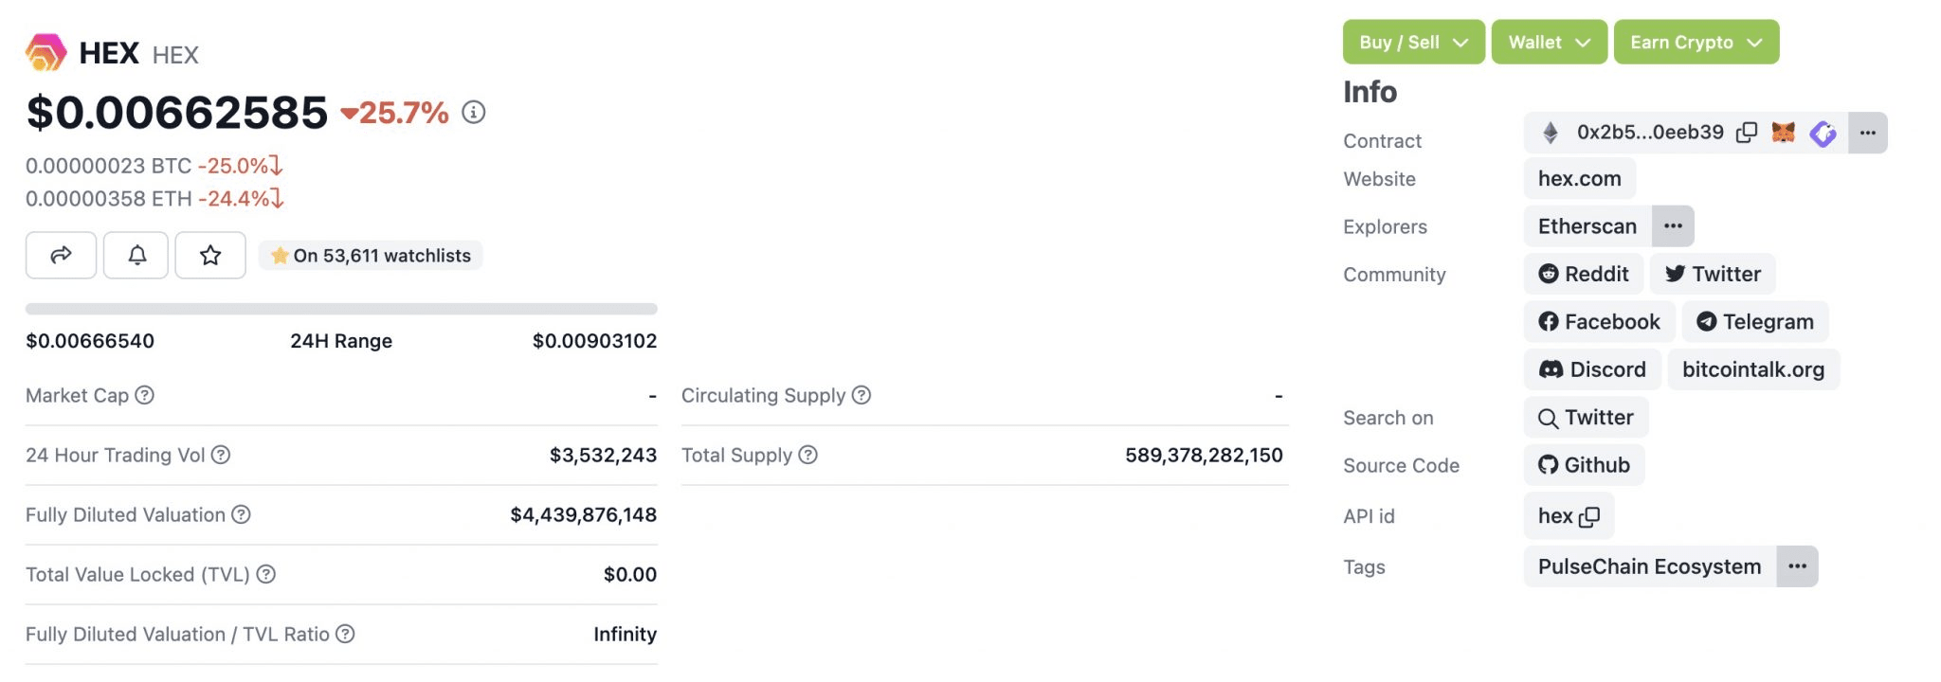Screen dimensions: 1941x682
Task: Search HEX on Twitter
Action: point(1586,417)
